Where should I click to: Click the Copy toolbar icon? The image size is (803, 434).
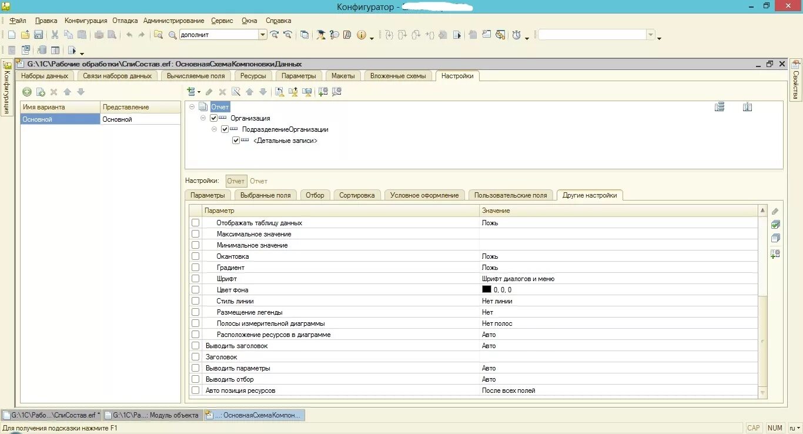(x=68, y=35)
